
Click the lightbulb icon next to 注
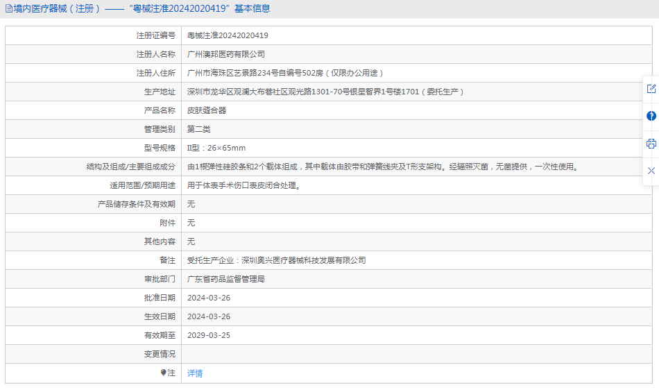(x=164, y=373)
